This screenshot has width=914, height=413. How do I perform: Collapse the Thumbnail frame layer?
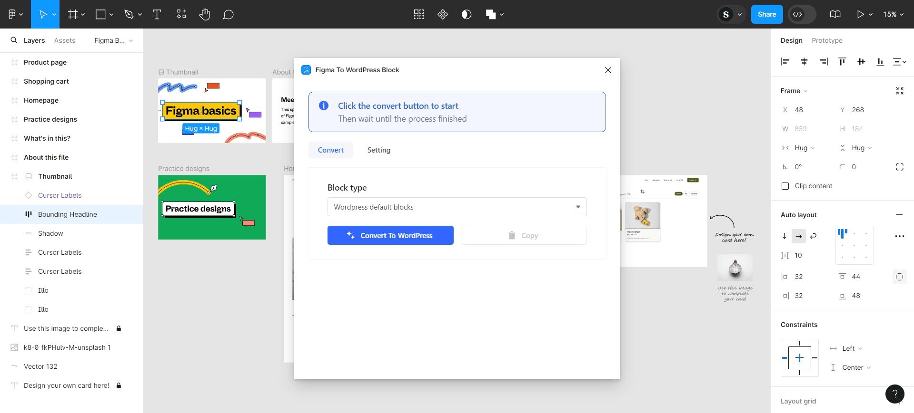(x=14, y=176)
